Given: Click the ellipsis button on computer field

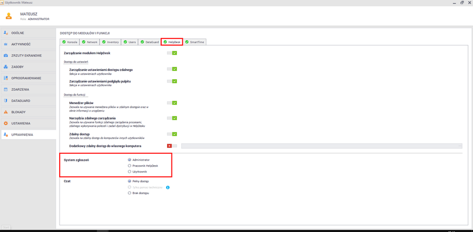Looking at the screenshot, I should (460, 146).
